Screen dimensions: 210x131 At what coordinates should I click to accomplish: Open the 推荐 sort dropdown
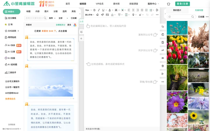pyautogui.click(x=52, y=18)
